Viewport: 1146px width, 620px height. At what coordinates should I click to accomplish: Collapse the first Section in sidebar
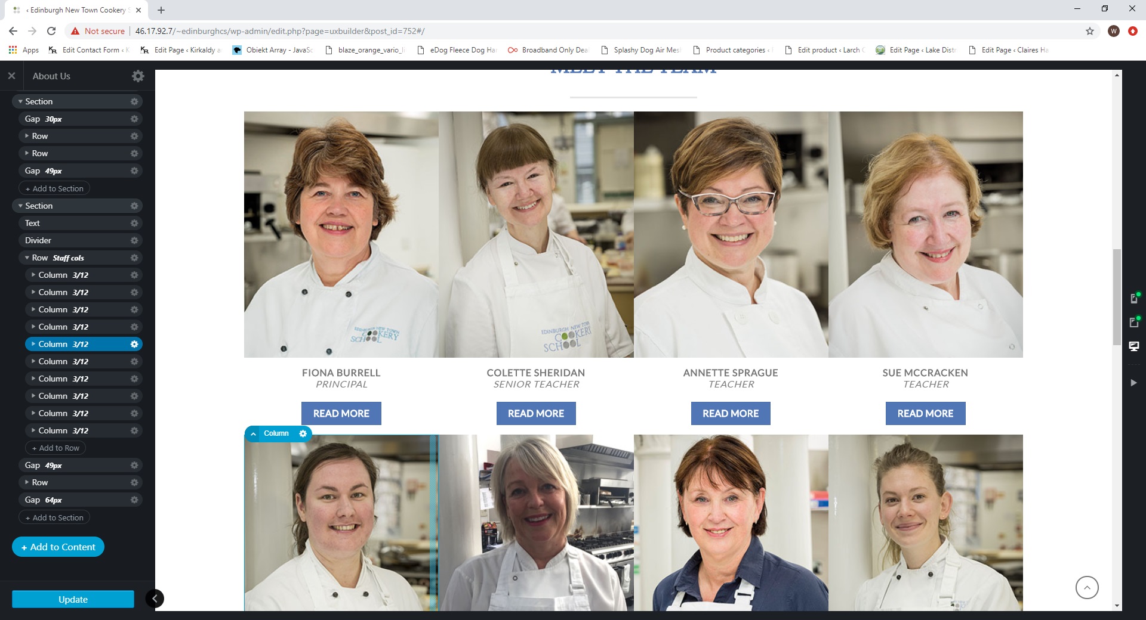20,102
